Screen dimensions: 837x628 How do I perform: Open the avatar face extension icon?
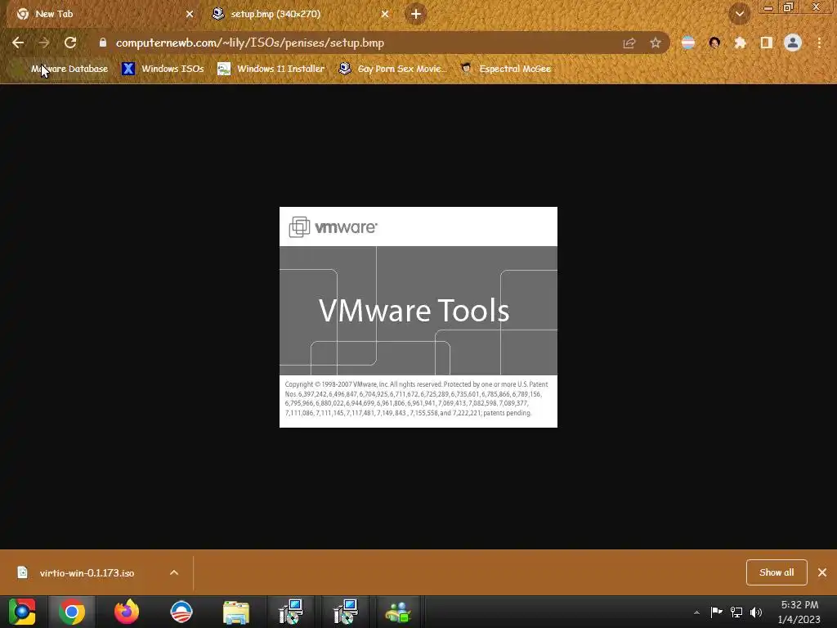coord(714,43)
